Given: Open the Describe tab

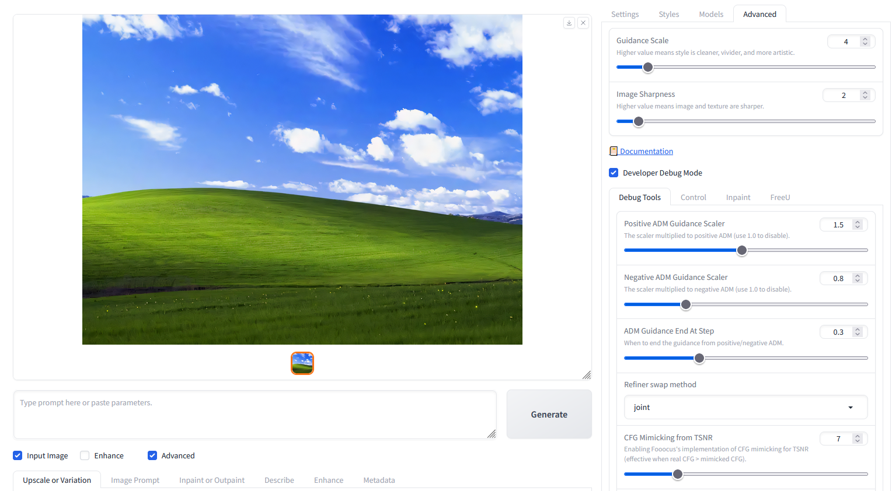Looking at the screenshot, I should point(279,480).
